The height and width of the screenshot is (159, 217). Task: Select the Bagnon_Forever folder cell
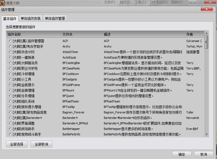click(73, 112)
